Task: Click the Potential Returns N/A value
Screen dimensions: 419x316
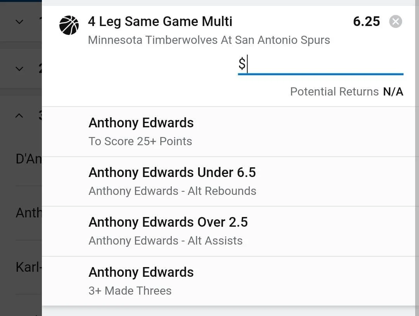Action: [x=393, y=92]
